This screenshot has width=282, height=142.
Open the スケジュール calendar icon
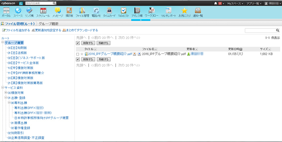[x=43, y=11]
